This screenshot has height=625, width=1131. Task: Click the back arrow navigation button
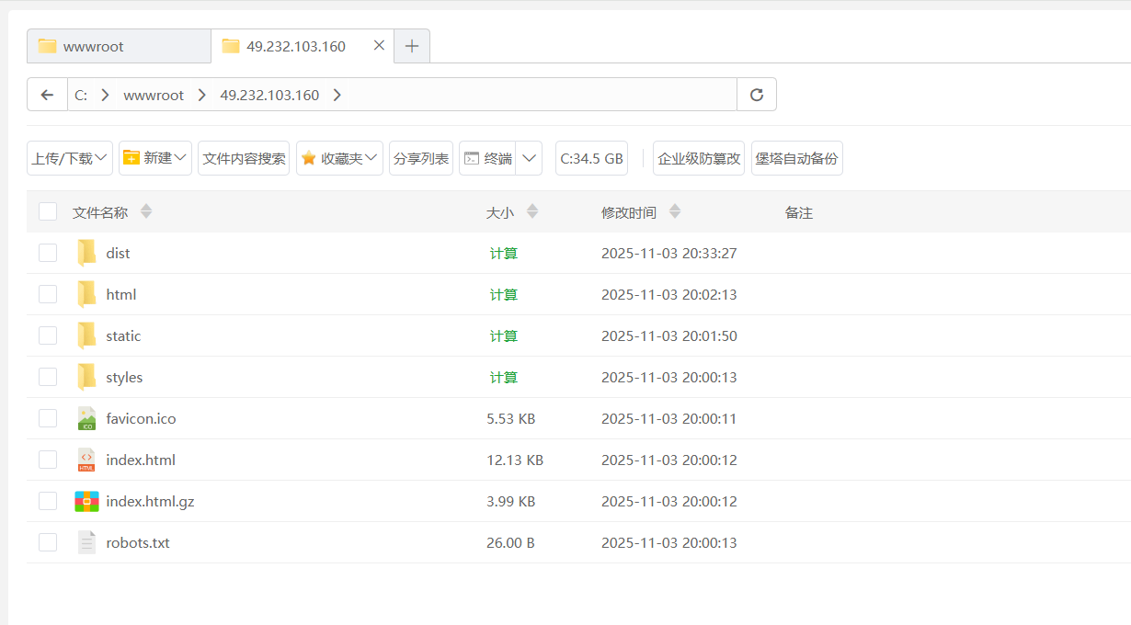[x=47, y=95]
